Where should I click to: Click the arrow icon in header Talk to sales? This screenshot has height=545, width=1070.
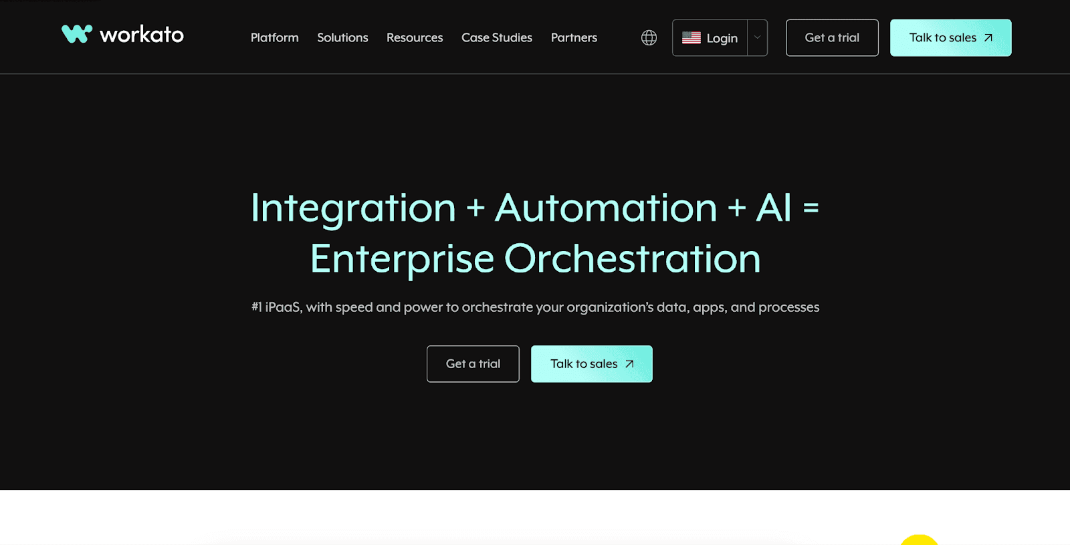[988, 38]
